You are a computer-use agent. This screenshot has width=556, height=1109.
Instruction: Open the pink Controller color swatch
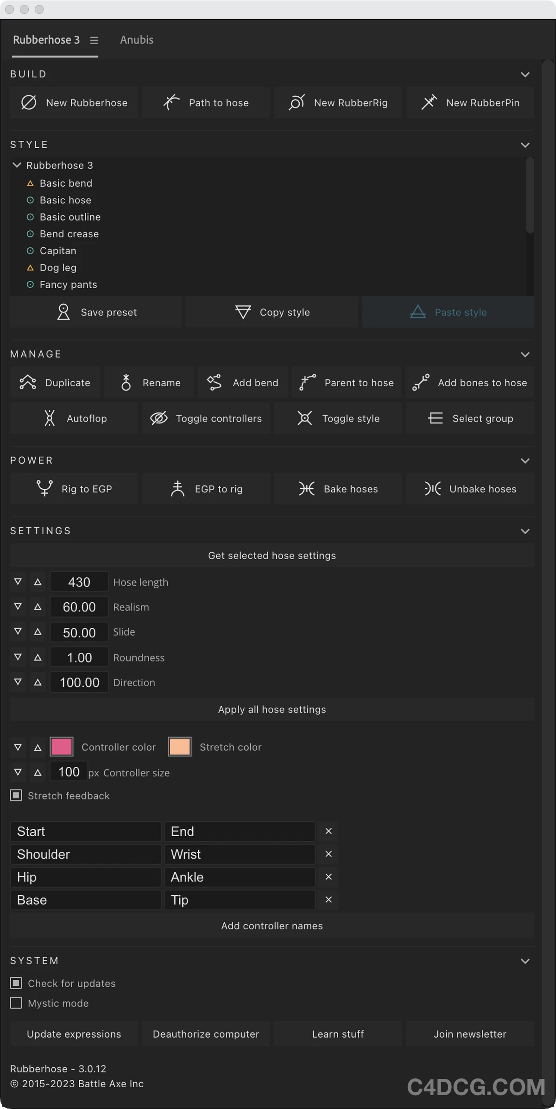[x=62, y=747]
